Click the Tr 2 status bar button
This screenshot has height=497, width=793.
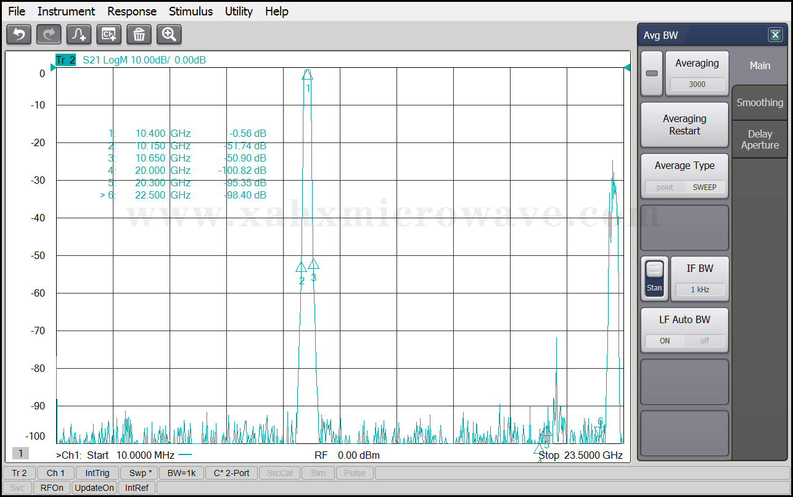coord(19,473)
